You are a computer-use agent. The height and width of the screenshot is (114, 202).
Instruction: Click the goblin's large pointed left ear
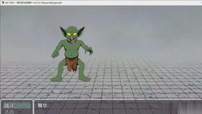click(x=63, y=32)
